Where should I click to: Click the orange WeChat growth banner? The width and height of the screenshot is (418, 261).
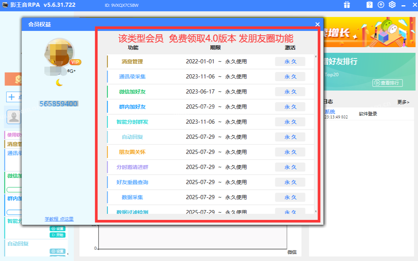pyautogui.click(x=369, y=32)
